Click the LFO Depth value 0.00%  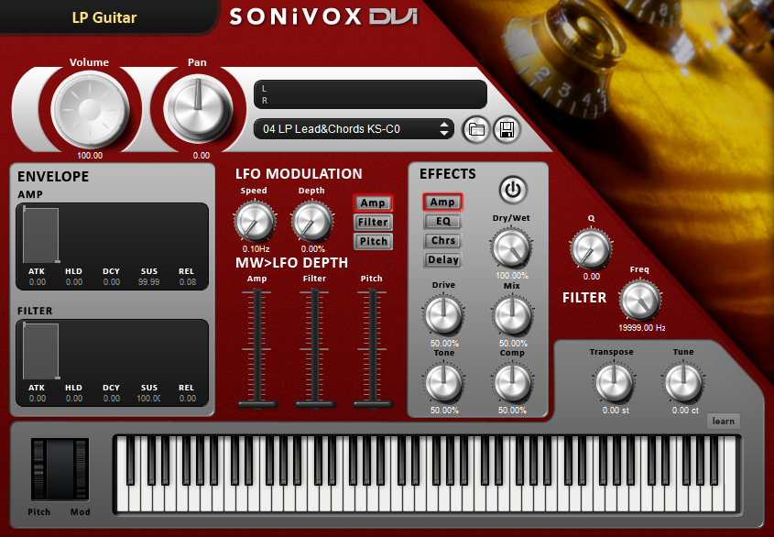[313, 249]
